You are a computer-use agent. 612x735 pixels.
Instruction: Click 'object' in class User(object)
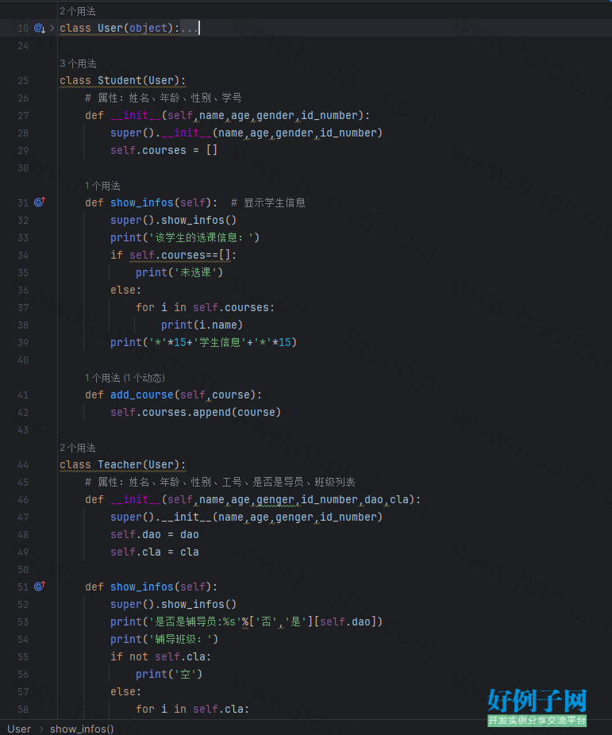click(x=148, y=29)
